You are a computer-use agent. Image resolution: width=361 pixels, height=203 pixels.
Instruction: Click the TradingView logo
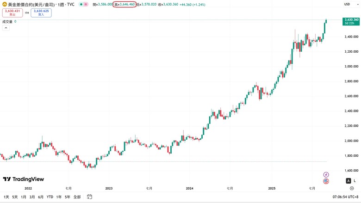click(23, 179)
